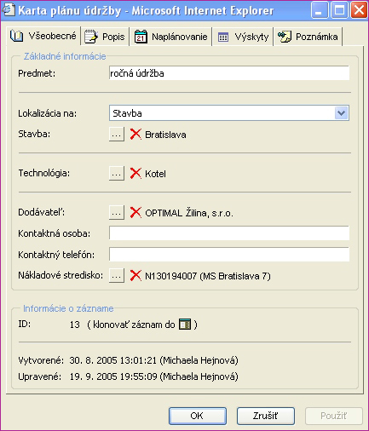Screen dimensions: 369x431
Task: Switch to the Výskyty tab
Action: pyautogui.click(x=243, y=37)
